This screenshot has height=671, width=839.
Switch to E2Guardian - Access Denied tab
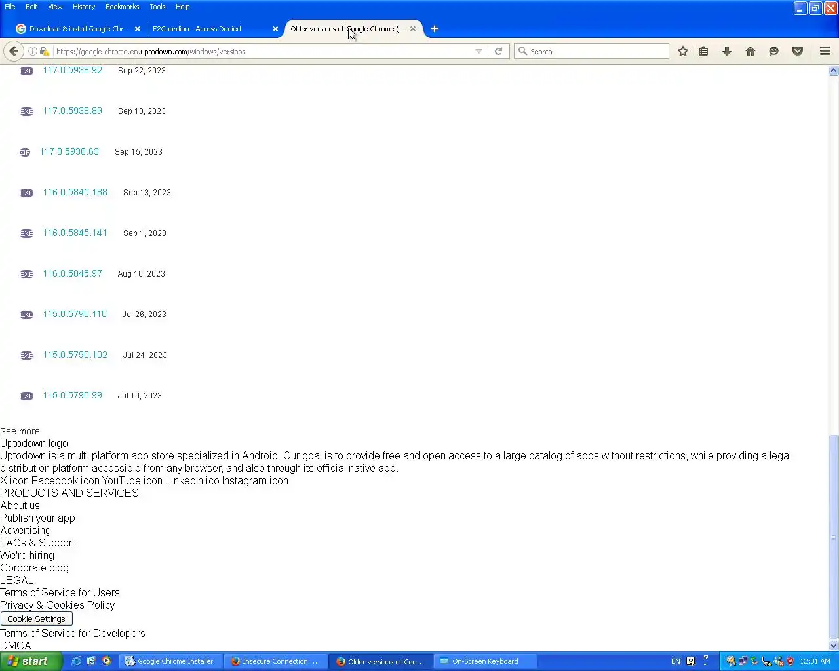210,29
